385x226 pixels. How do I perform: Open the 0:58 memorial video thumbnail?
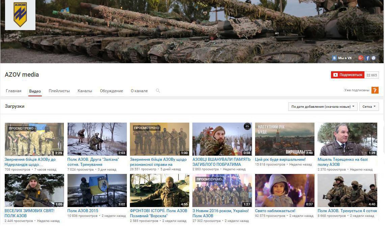tap(222, 139)
